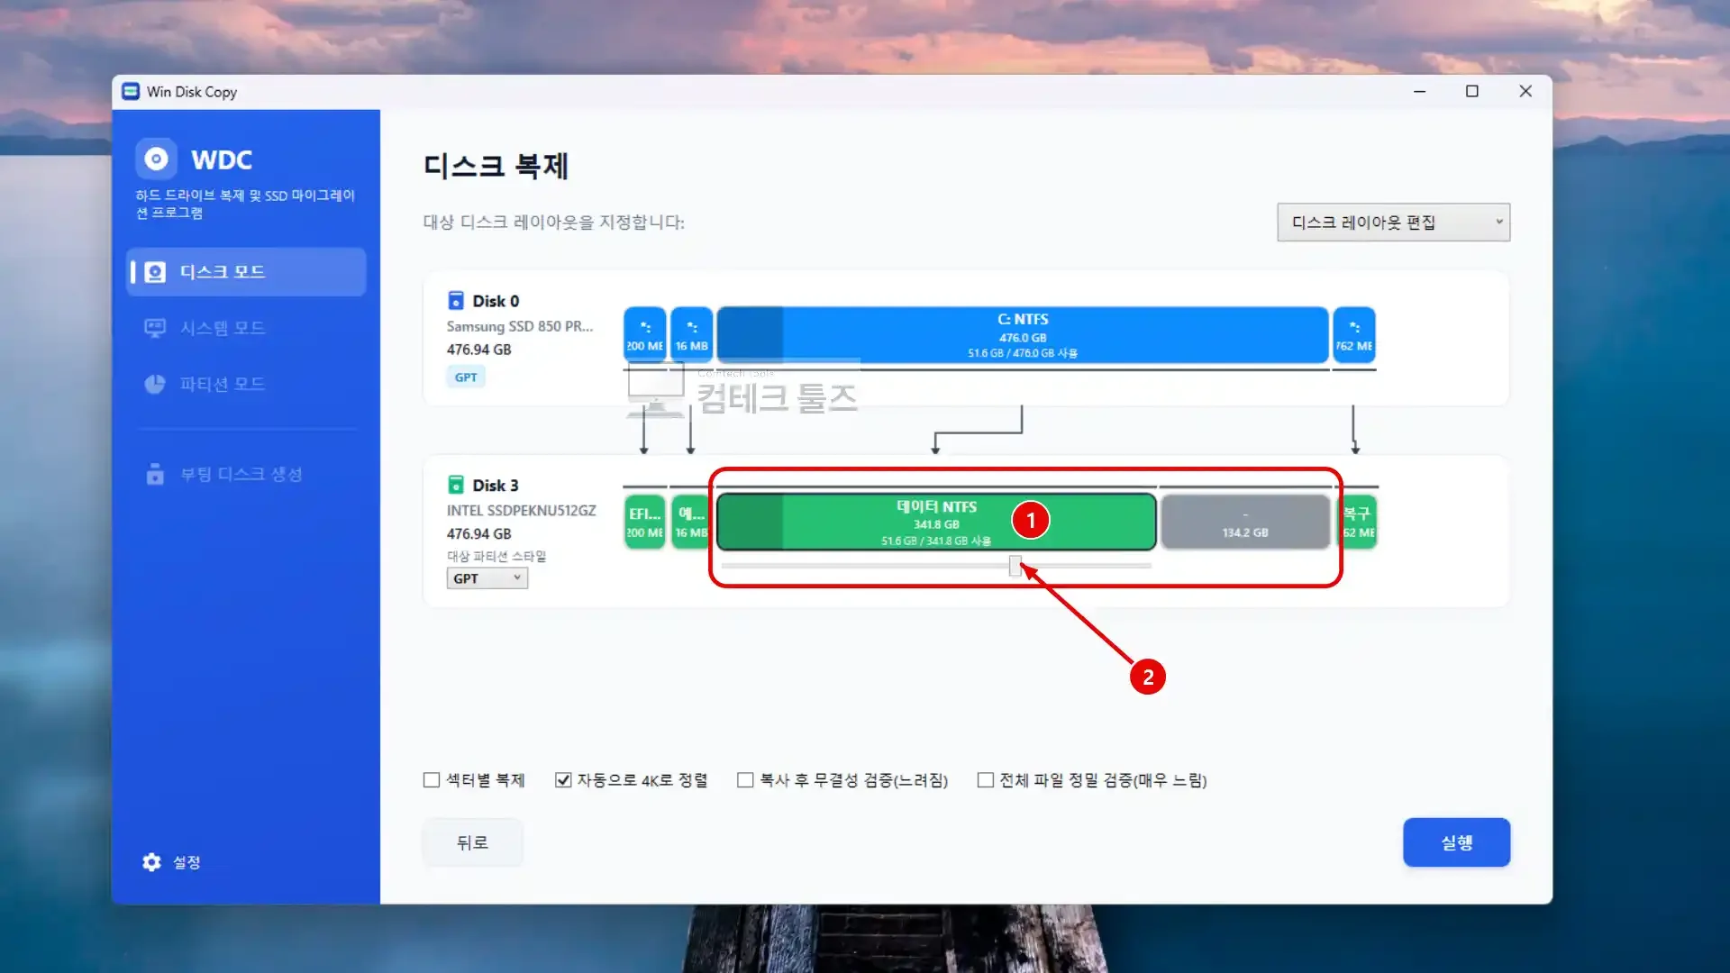Select Disk 0 16 MB partition
The image size is (1730, 973).
(691, 335)
